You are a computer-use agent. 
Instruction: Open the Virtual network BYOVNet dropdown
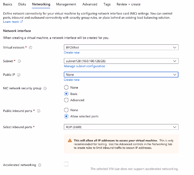[121, 47]
